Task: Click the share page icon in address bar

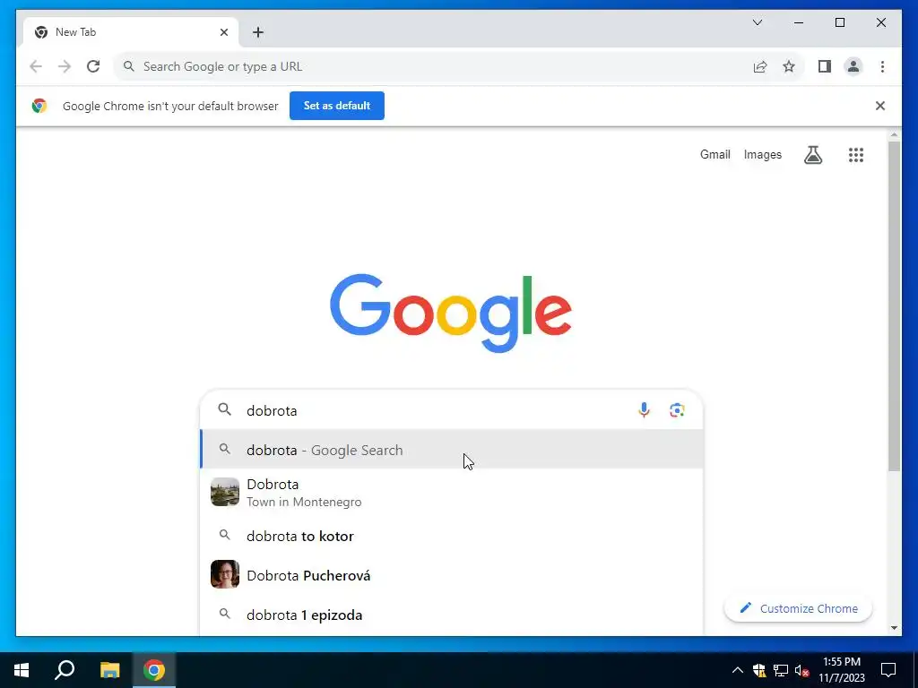Action: point(760,66)
